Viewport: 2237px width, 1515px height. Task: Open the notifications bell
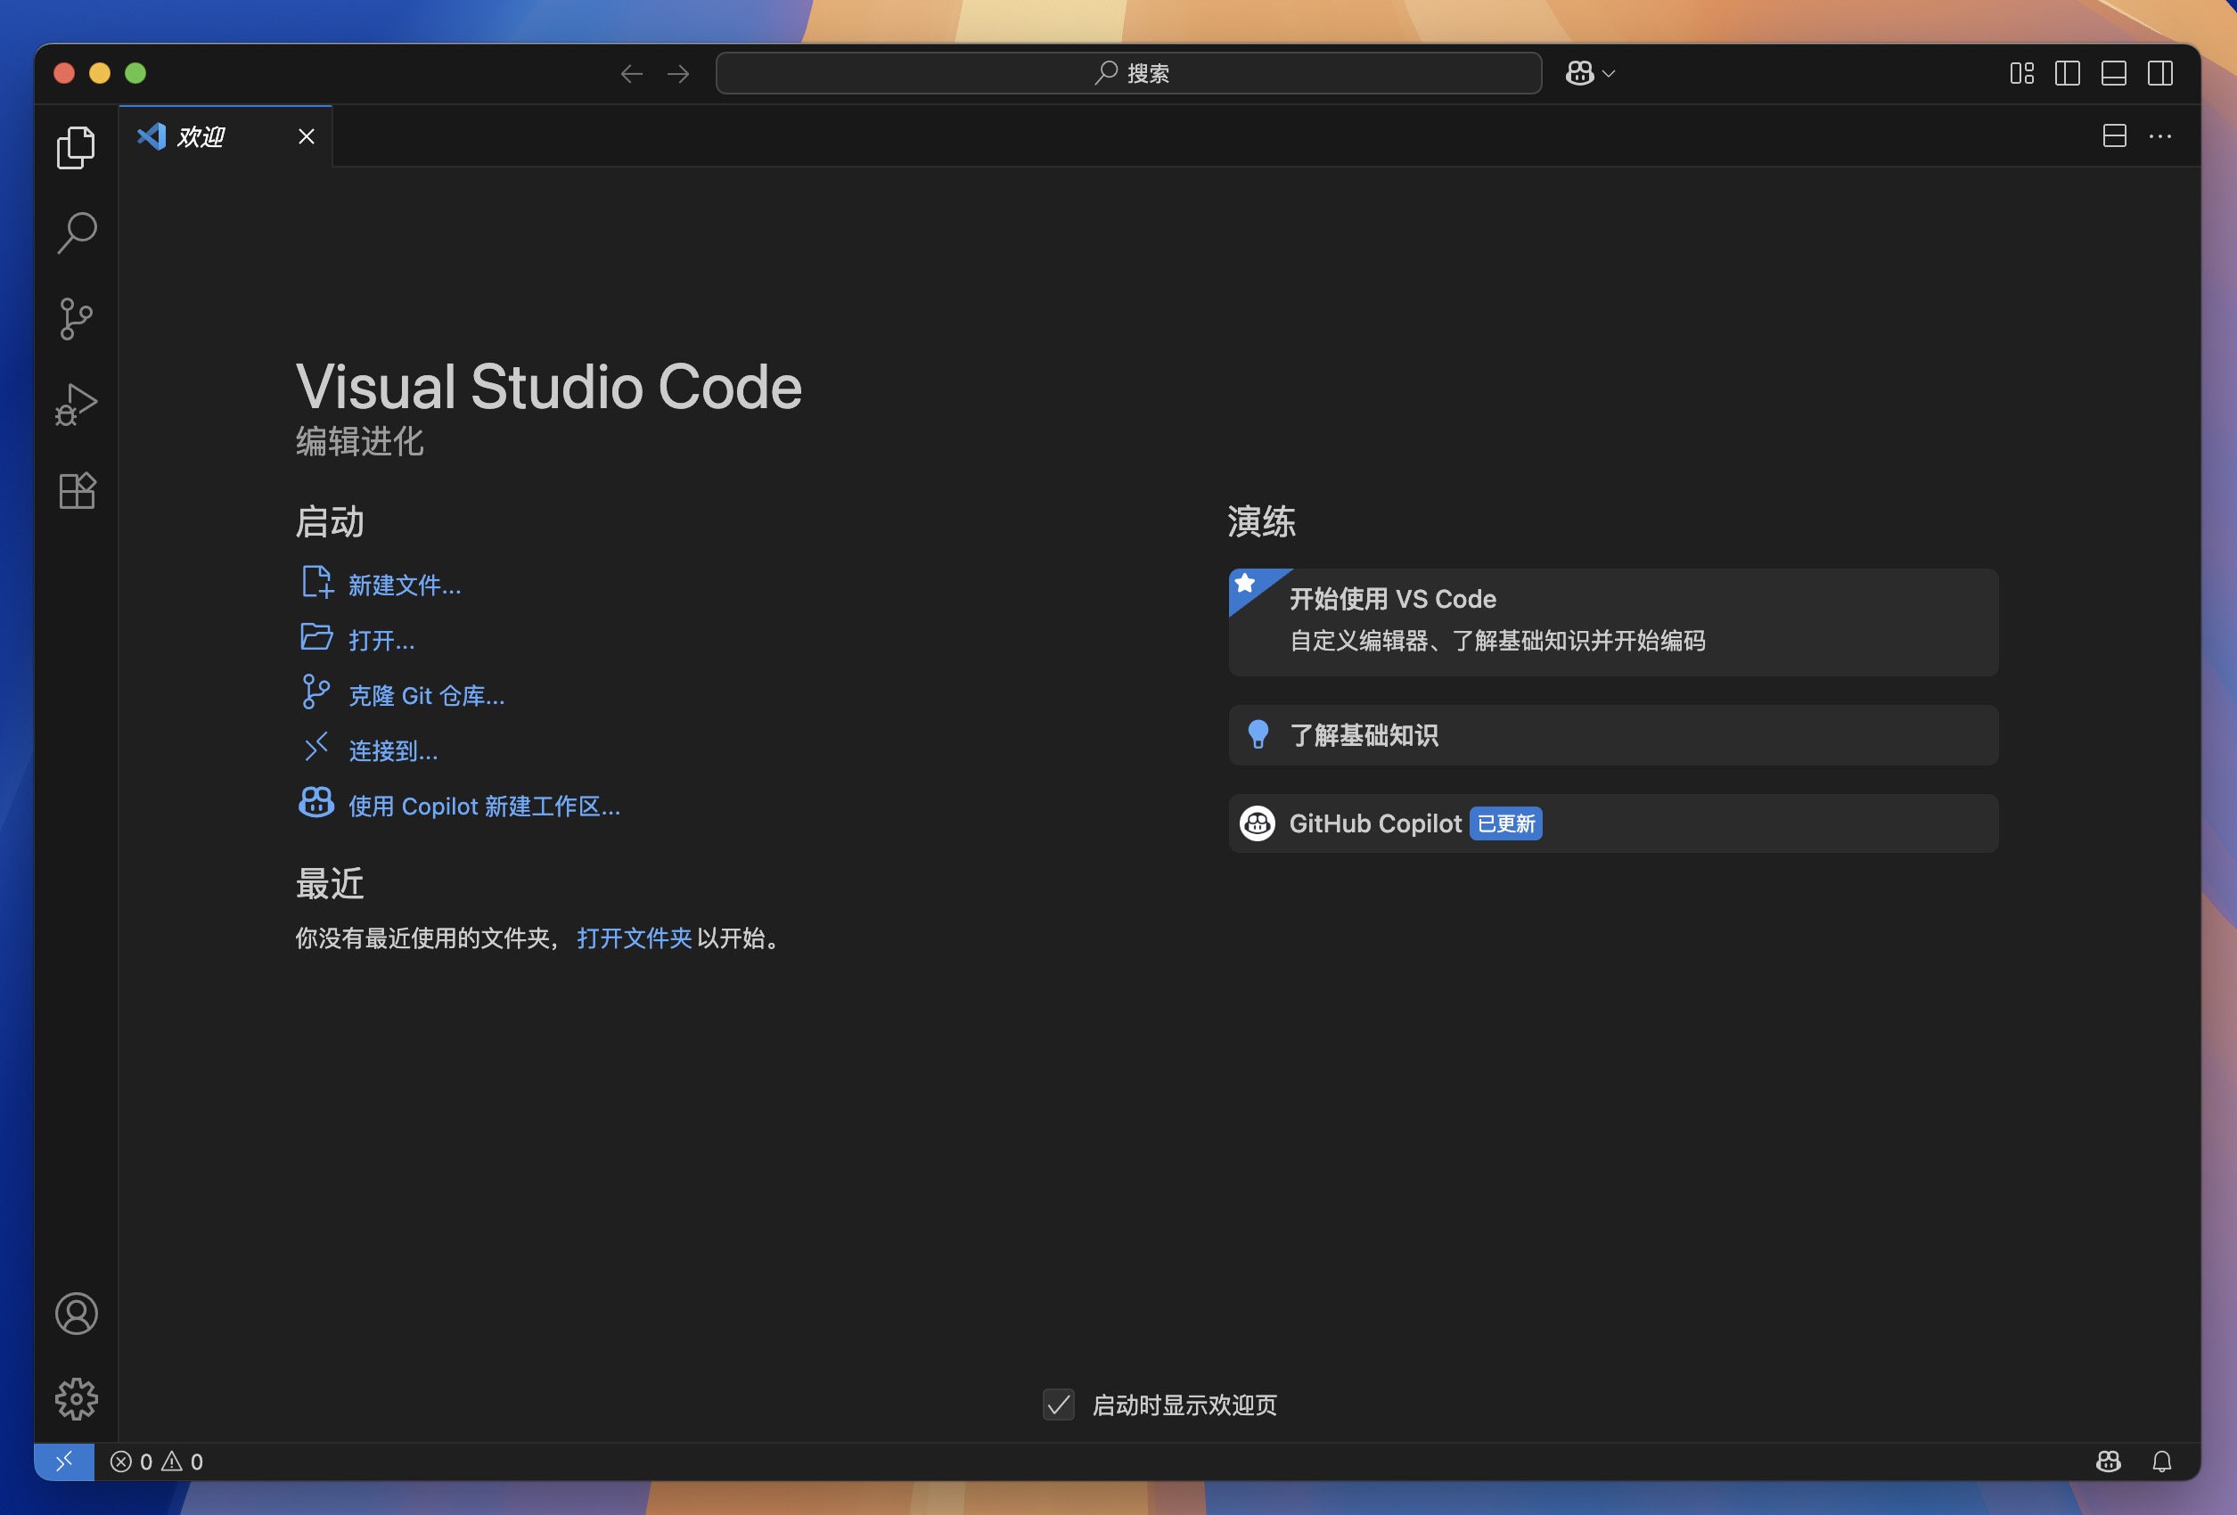(x=2162, y=1462)
